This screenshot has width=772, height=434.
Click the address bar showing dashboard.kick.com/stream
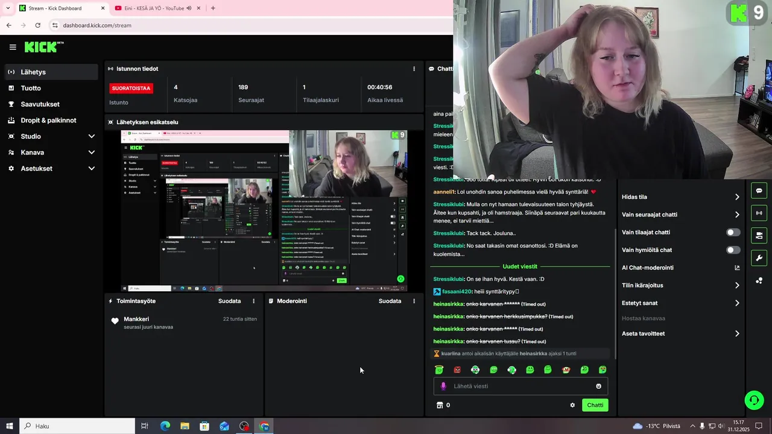pos(97,25)
